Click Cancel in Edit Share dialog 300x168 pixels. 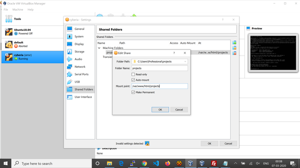coord(179,110)
